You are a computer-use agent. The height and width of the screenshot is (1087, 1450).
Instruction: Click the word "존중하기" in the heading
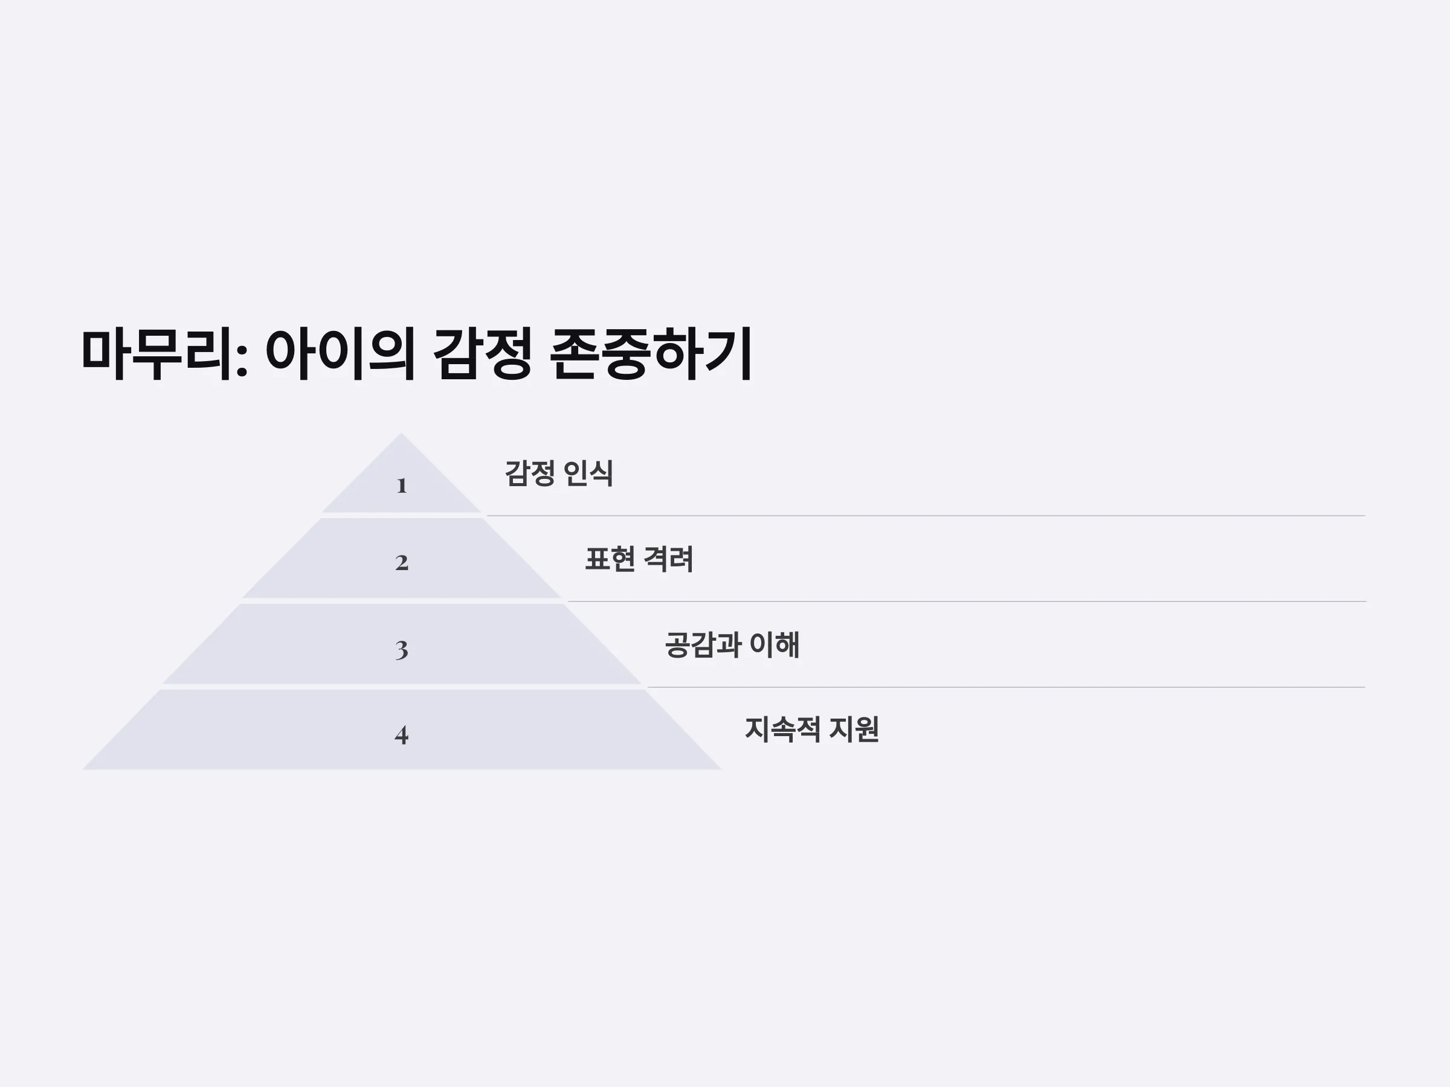651,354
